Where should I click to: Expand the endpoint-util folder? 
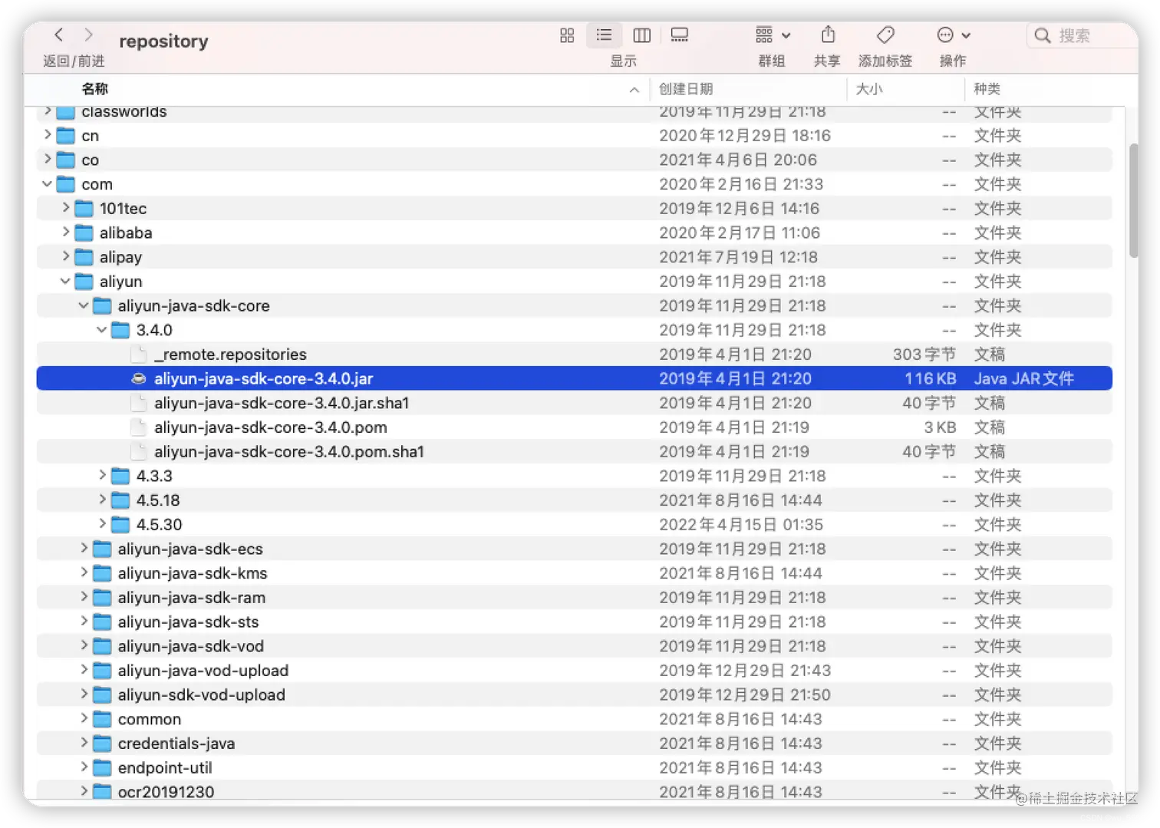pyautogui.click(x=84, y=767)
